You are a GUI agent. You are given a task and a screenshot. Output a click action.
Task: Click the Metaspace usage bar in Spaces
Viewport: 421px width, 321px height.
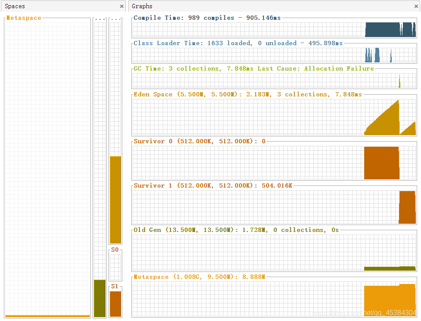[47, 316]
